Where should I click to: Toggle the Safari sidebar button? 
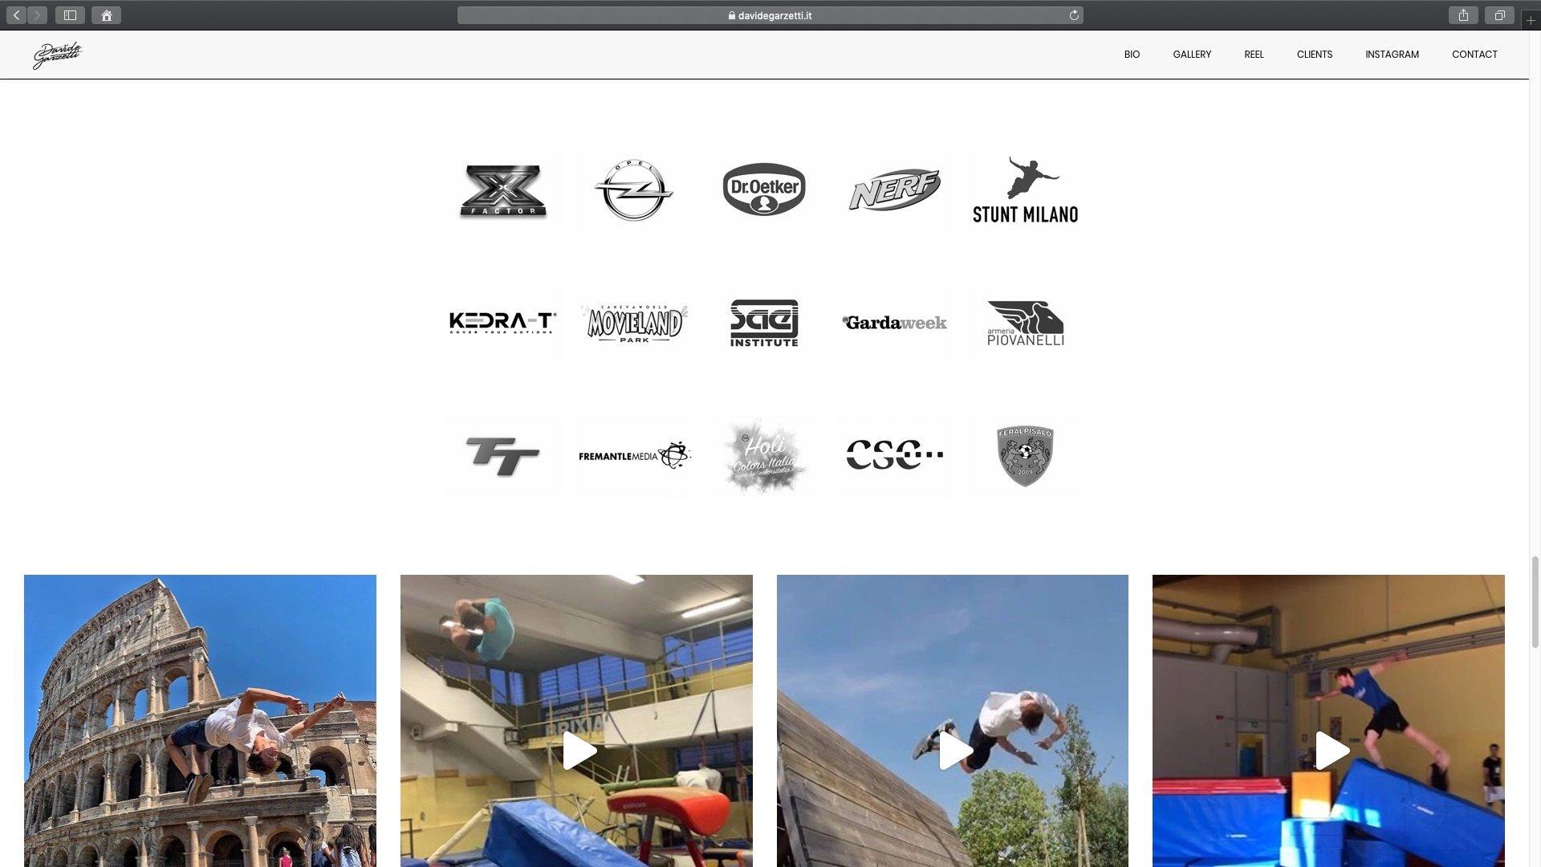70,15
